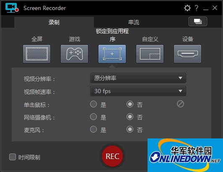Select the 全屏 full screen capture mode
Image resolution: width=223 pixels, height=172 pixels.
pos(37,54)
